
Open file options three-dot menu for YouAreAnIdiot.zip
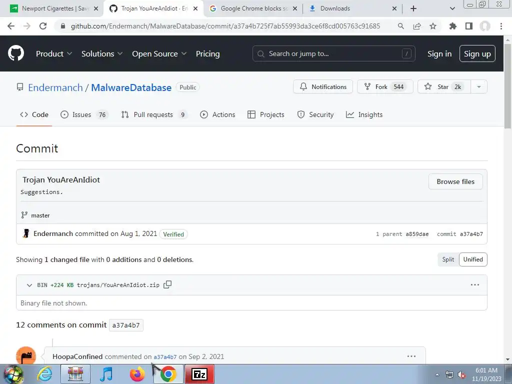click(475, 284)
